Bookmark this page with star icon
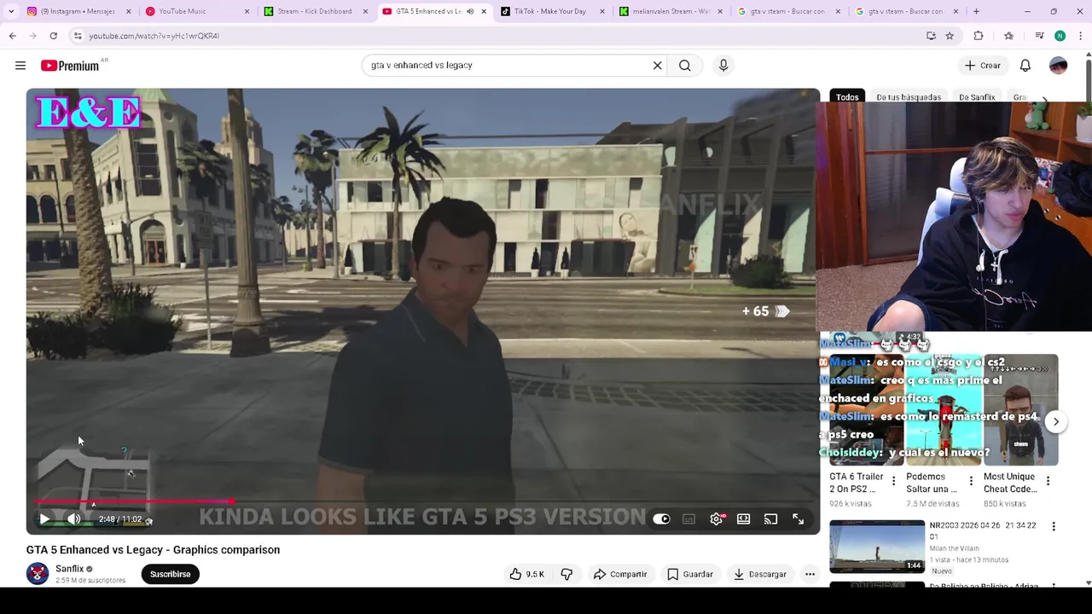This screenshot has width=1092, height=614. click(x=950, y=36)
